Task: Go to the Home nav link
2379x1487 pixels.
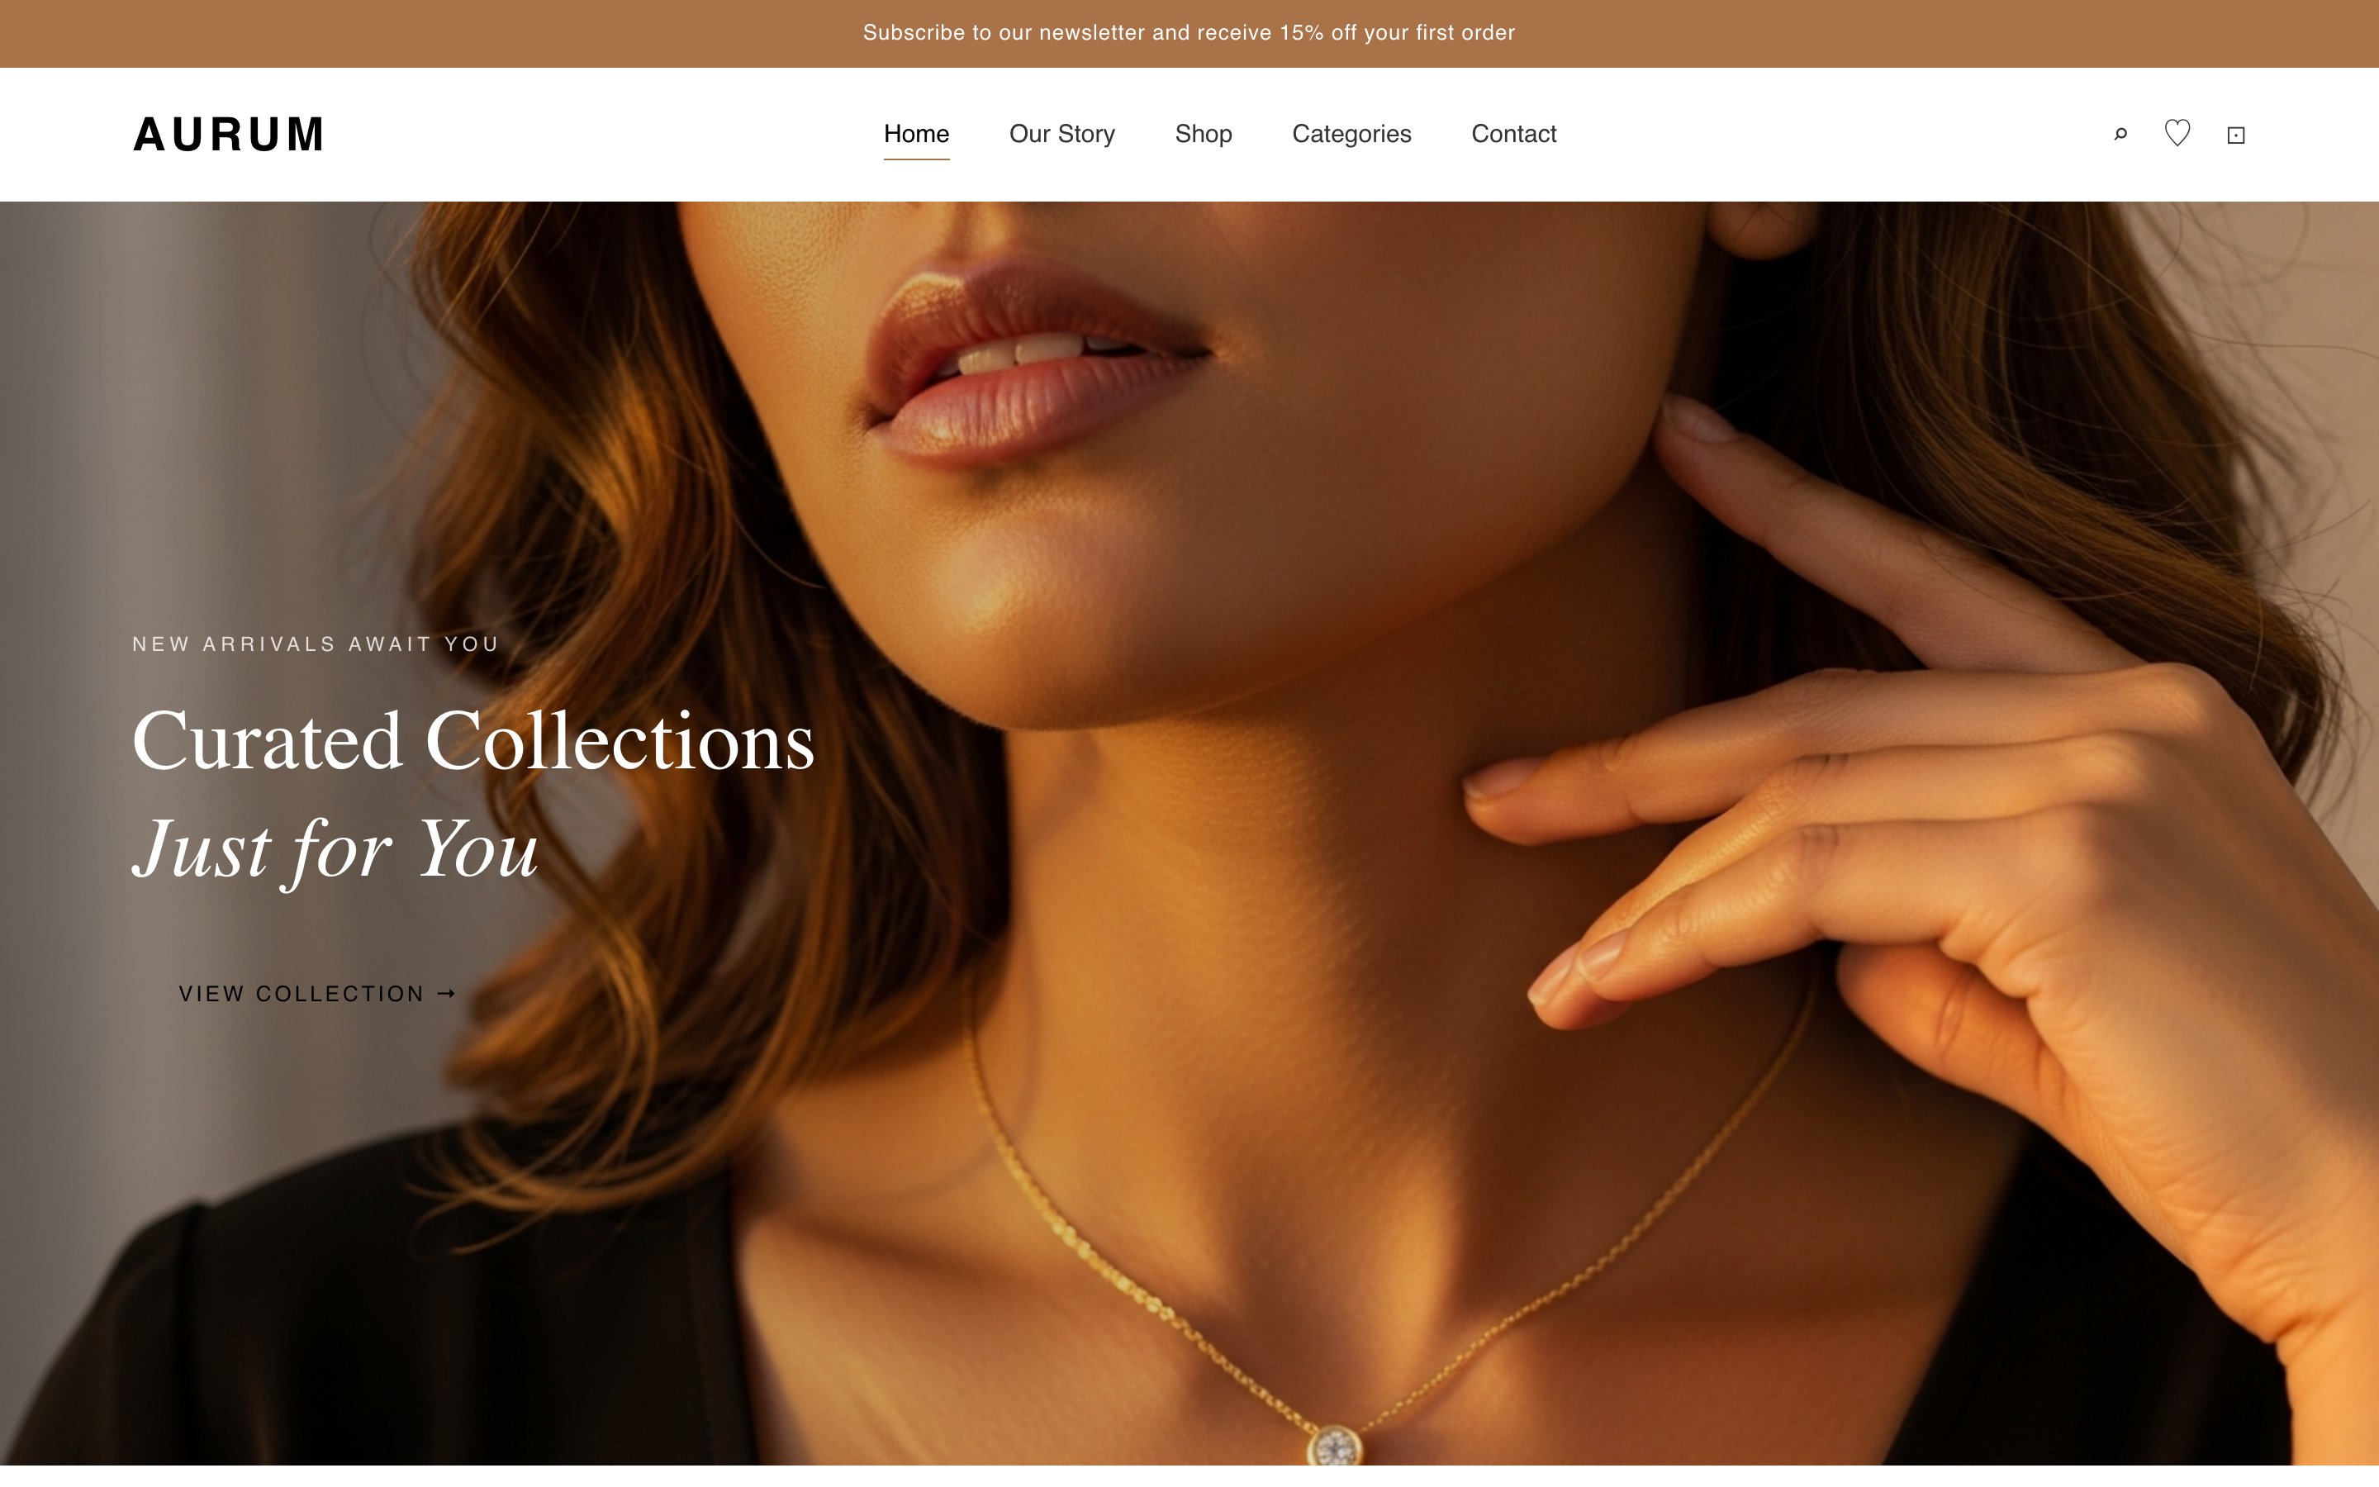Action: point(916,134)
